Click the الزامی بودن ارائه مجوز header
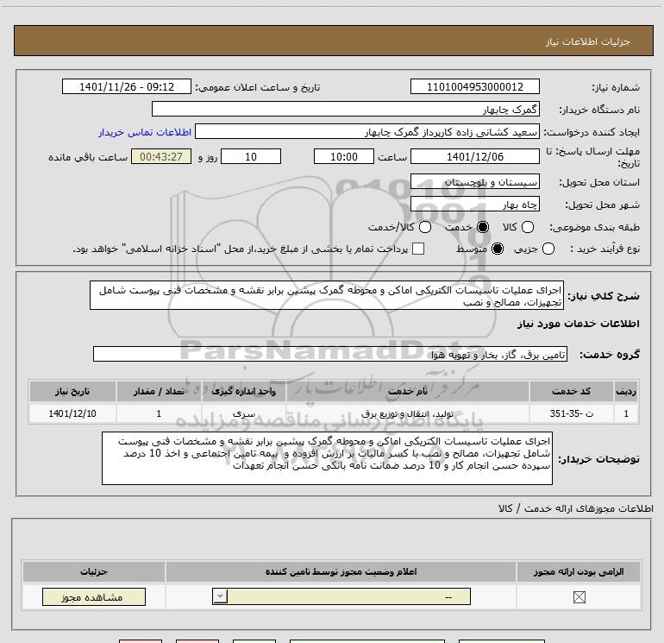This screenshot has height=643, width=664. pos(579,571)
